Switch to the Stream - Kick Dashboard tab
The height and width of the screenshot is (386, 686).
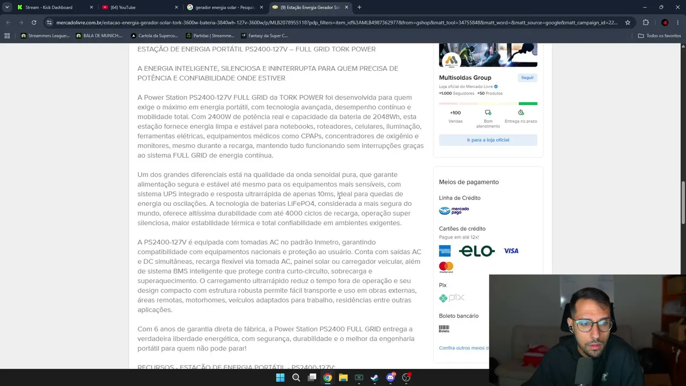click(x=55, y=8)
